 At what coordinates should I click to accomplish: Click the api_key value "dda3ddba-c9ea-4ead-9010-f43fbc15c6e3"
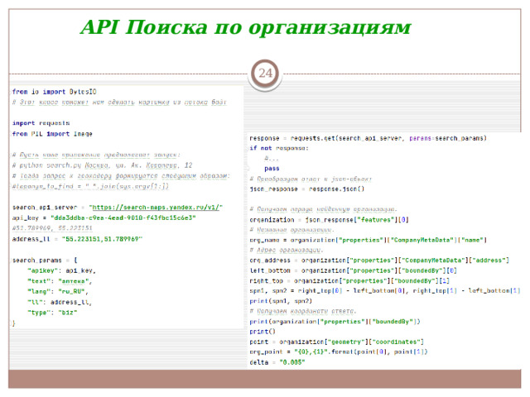123,218
